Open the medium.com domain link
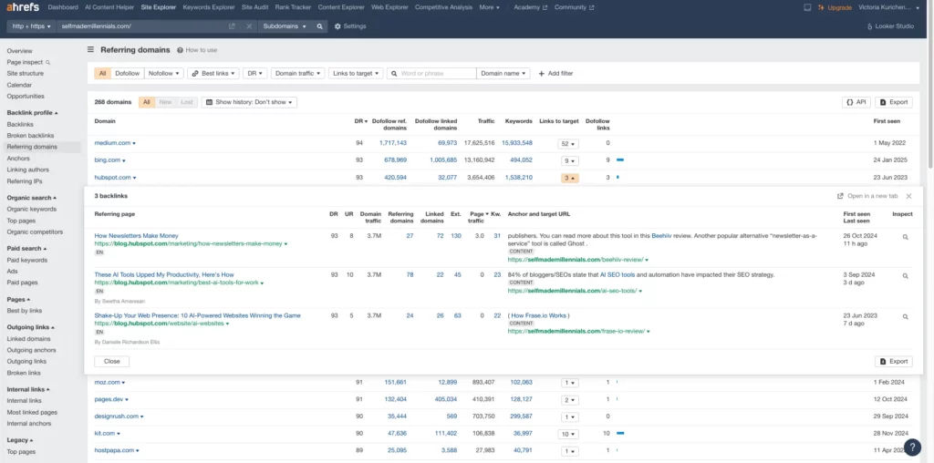Viewport: 934px width, 463px height. [112, 143]
